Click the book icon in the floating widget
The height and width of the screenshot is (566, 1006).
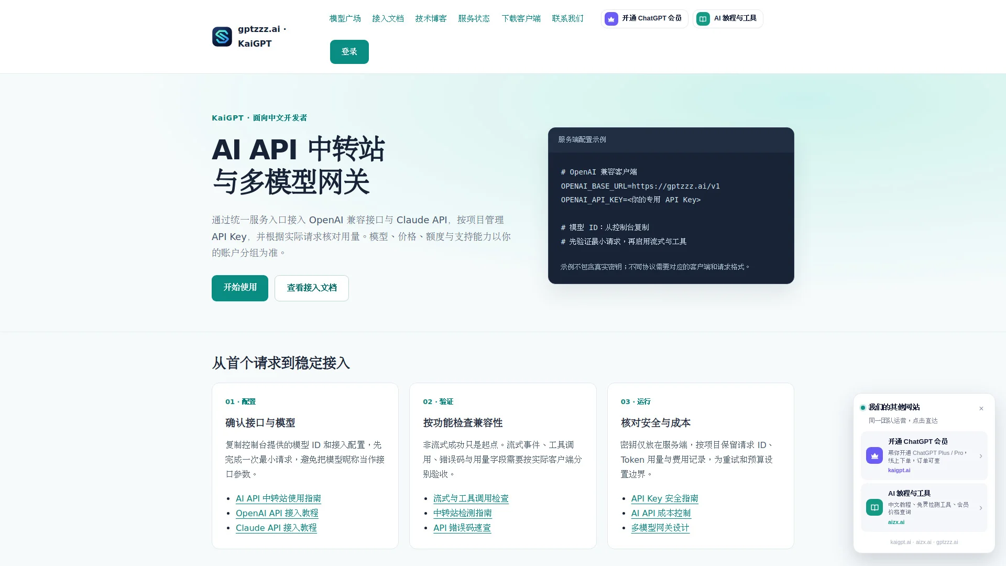pos(874,507)
